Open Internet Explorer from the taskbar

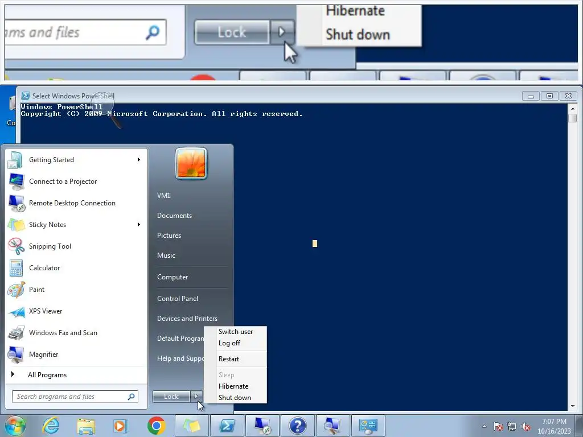click(51, 426)
